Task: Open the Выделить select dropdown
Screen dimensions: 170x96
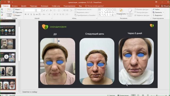Action: point(158,15)
